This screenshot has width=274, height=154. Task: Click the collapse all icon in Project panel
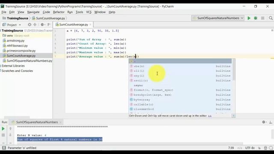point(35,25)
